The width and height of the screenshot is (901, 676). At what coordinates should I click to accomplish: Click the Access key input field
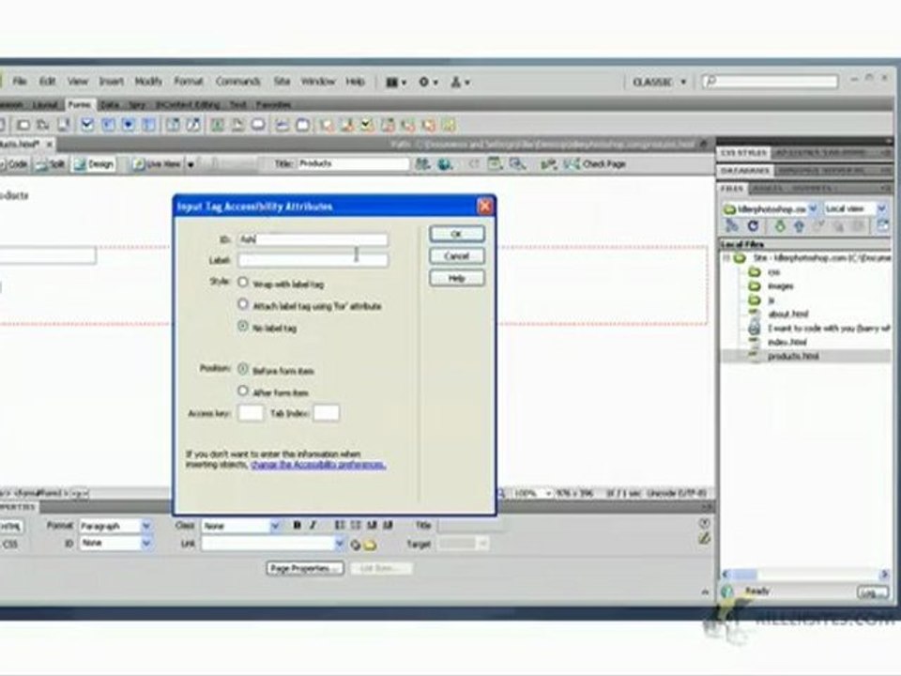pos(251,413)
